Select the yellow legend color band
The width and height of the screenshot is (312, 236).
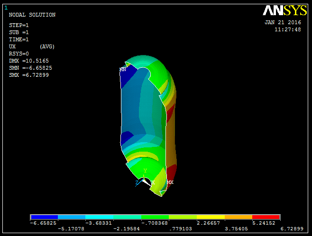tap(211, 217)
